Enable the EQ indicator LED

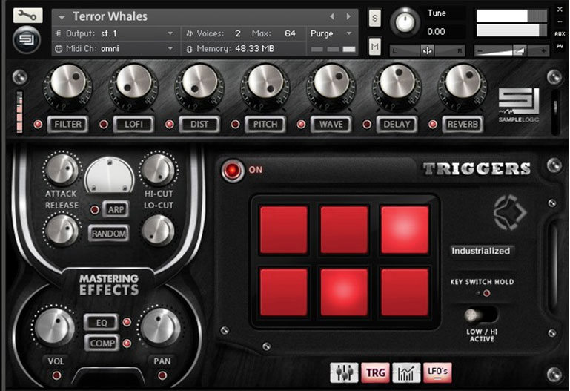tap(127, 322)
